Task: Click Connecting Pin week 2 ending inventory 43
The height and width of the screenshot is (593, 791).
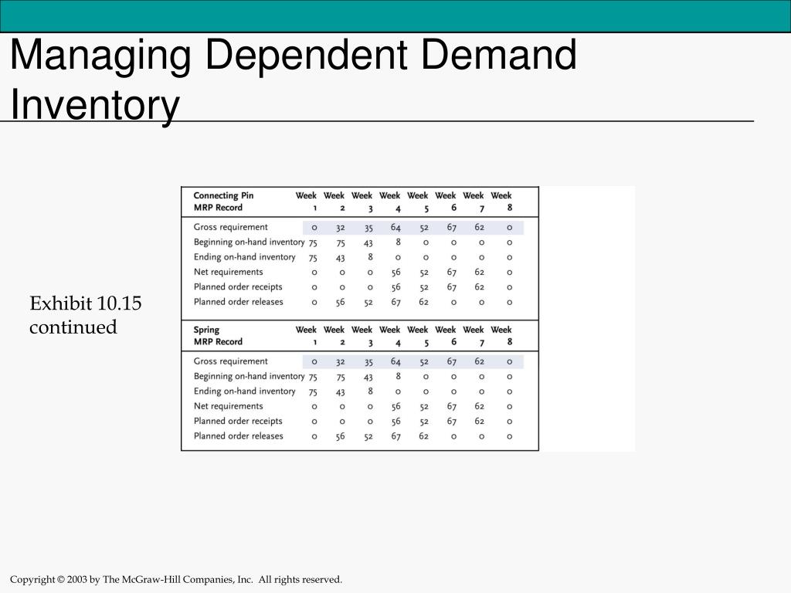Action: click(x=340, y=258)
